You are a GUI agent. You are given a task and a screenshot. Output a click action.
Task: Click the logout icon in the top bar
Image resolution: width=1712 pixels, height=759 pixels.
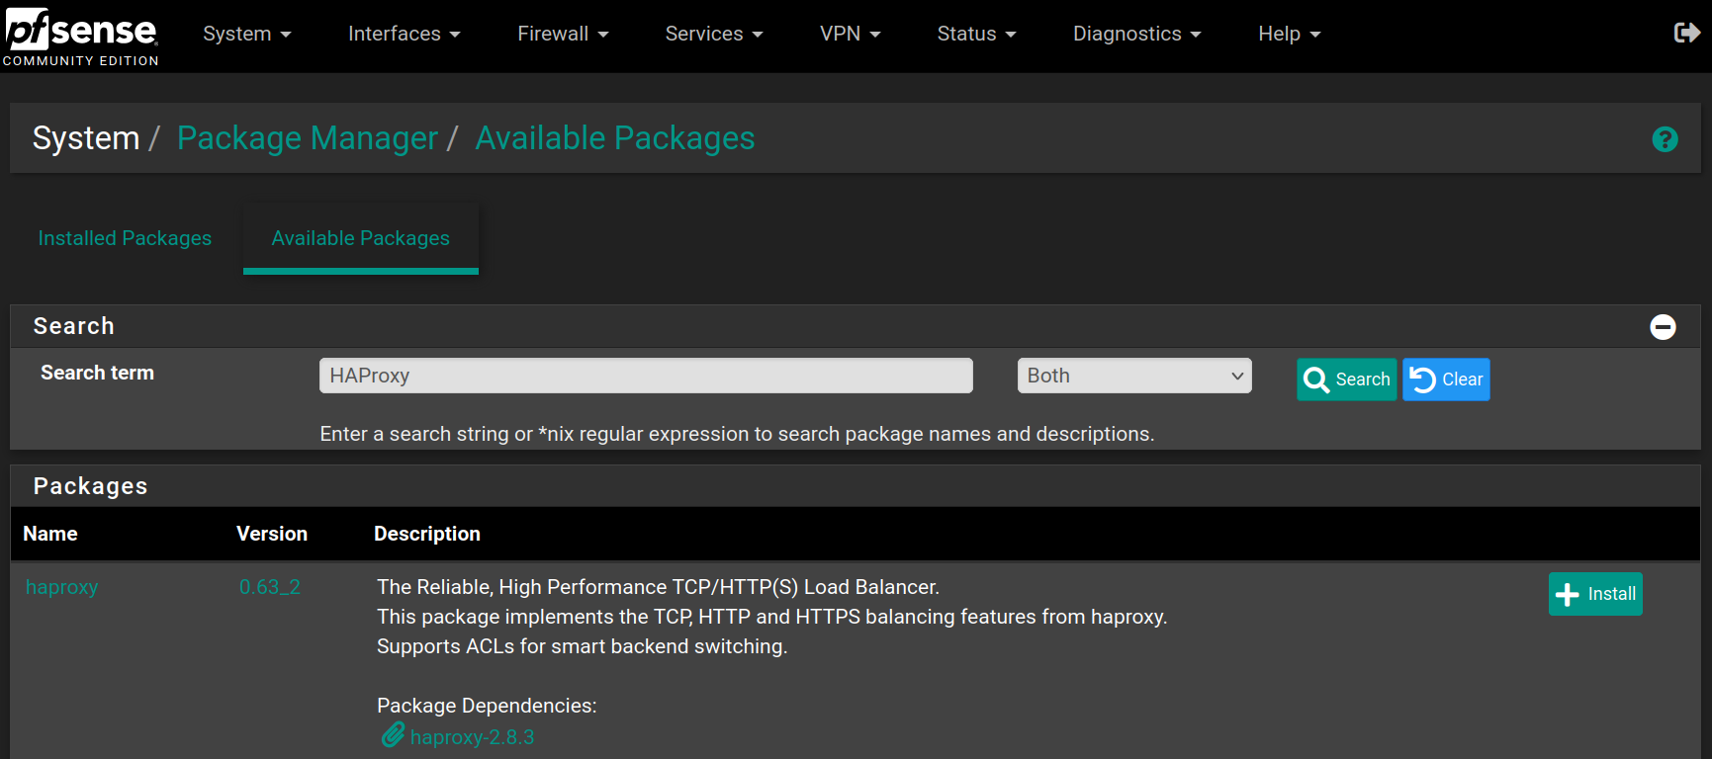1686,33
